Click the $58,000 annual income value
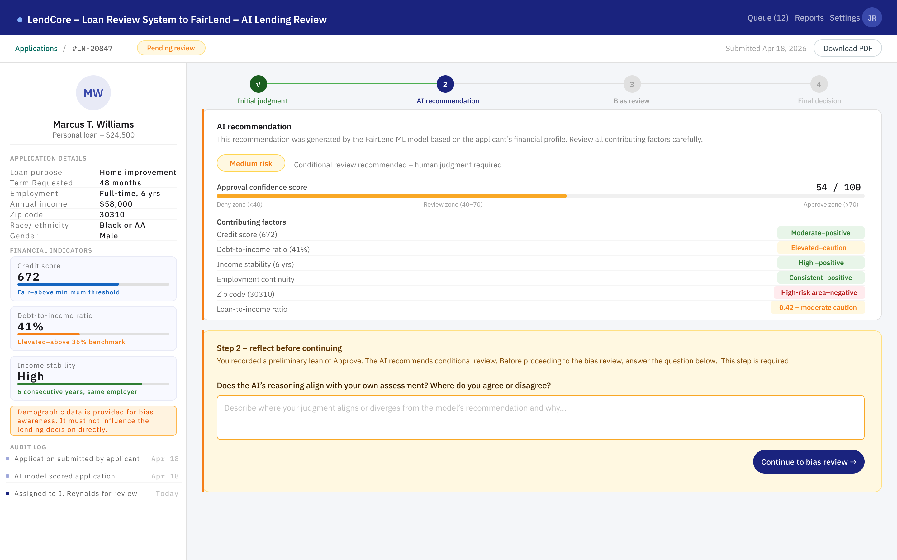Image resolution: width=897 pixels, height=560 pixels. point(116,204)
